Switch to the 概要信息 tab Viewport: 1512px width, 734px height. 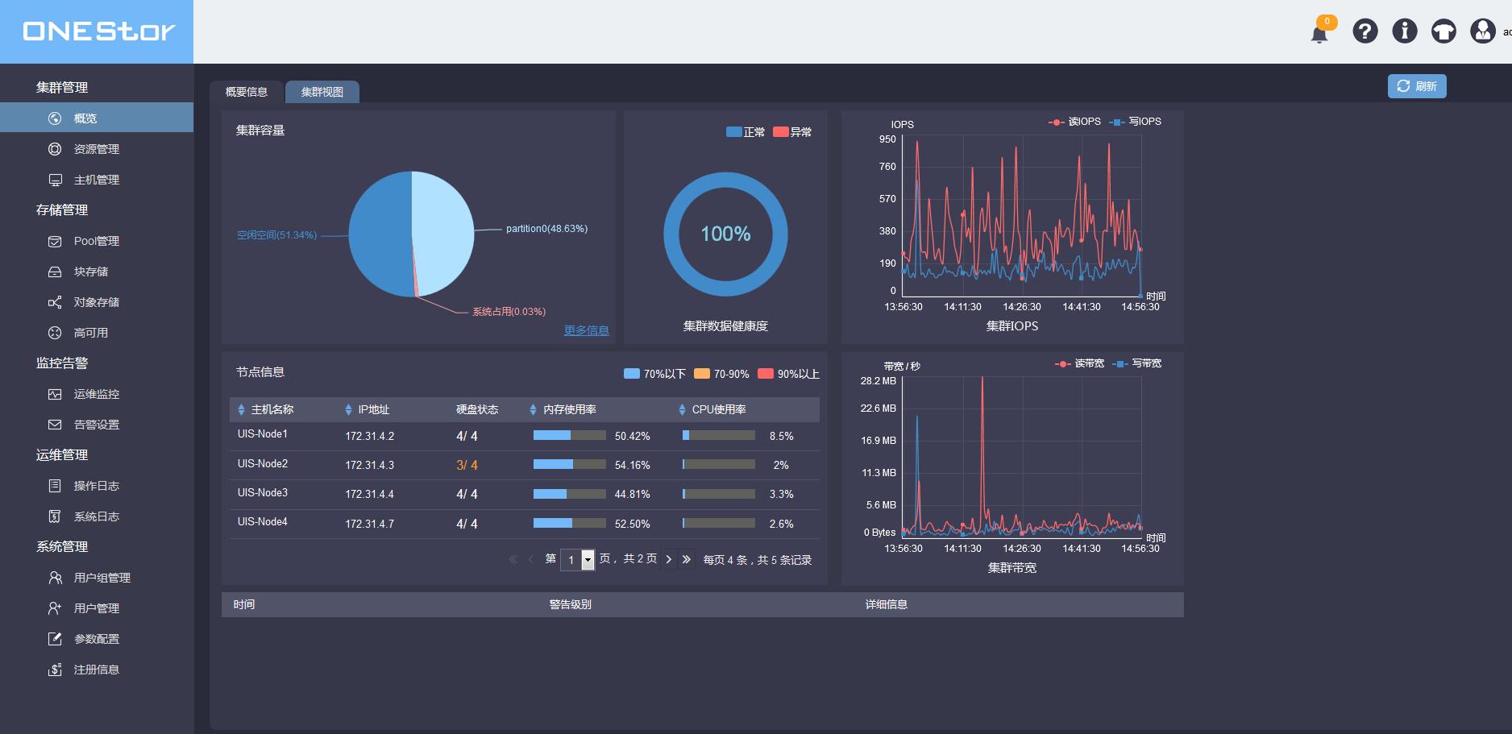click(x=247, y=92)
